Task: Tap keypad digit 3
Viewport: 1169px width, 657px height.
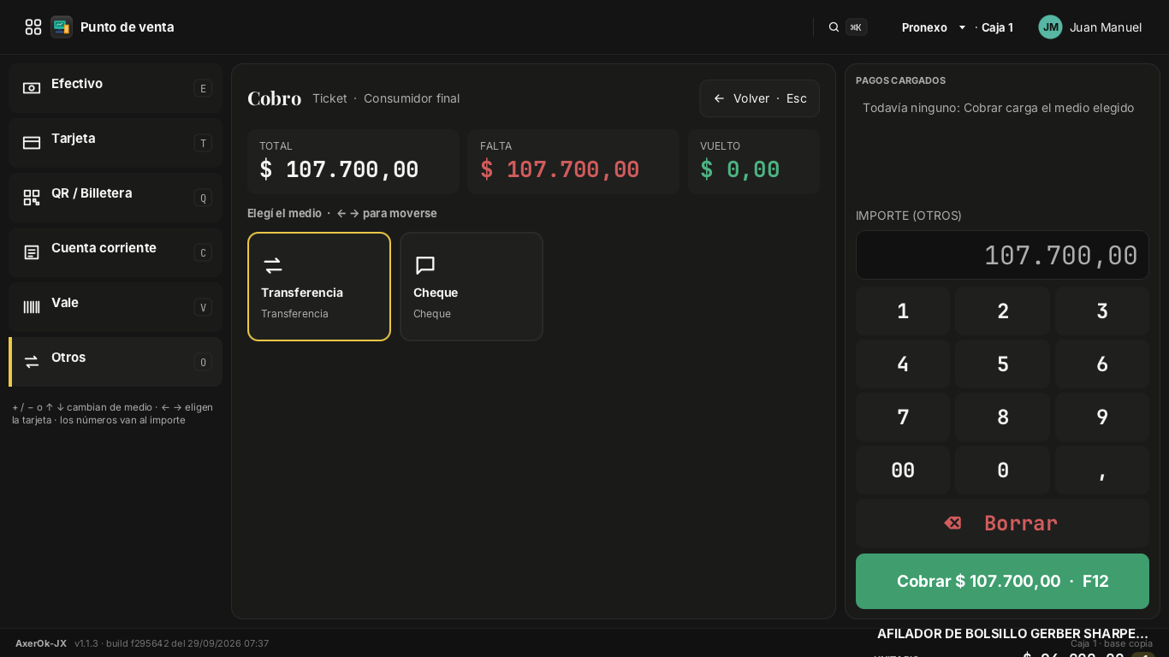Action: [1102, 311]
